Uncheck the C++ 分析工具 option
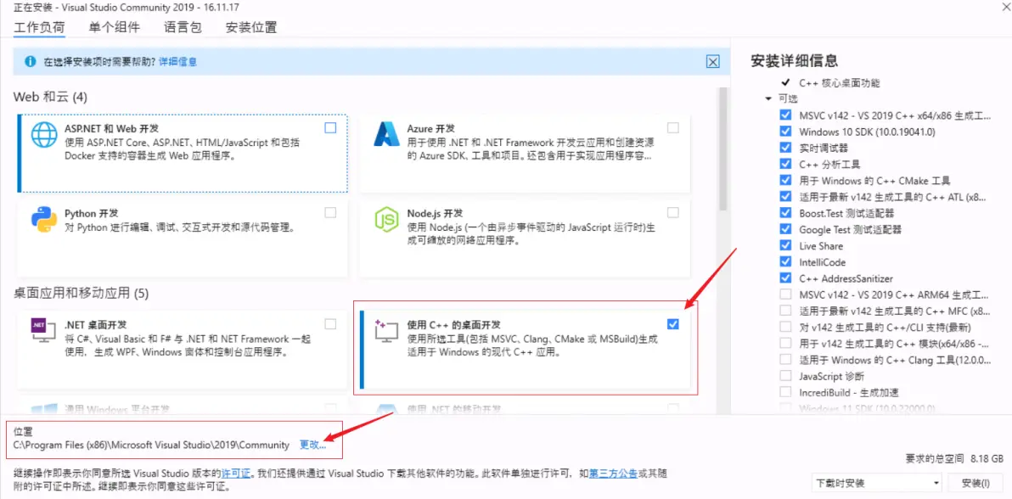This screenshot has height=499, width=1012. tap(784, 164)
